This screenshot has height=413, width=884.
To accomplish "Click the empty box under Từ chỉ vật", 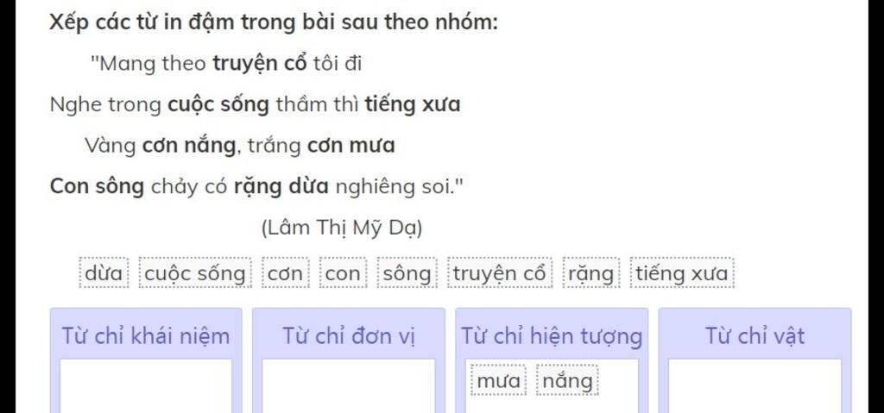I will pos(755,386).
